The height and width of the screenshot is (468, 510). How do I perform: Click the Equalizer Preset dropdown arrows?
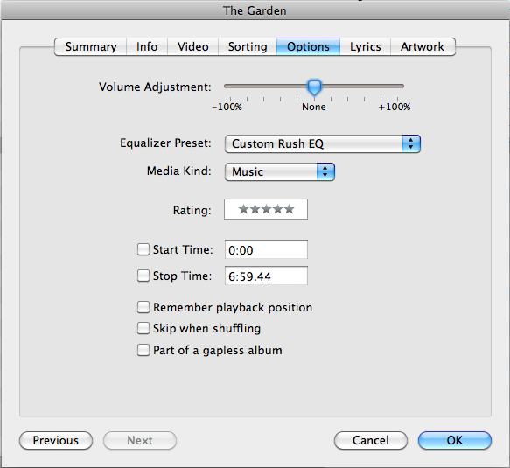coord(411,143)
